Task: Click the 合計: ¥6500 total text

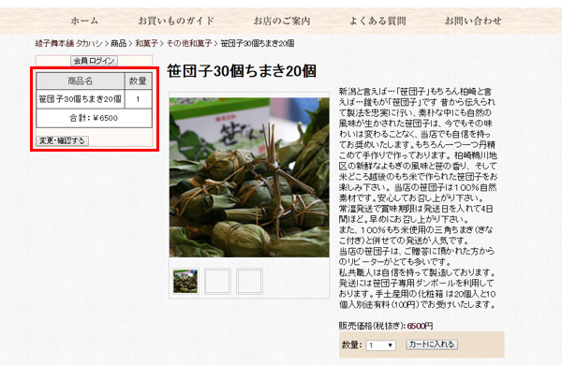Action: 94,118
